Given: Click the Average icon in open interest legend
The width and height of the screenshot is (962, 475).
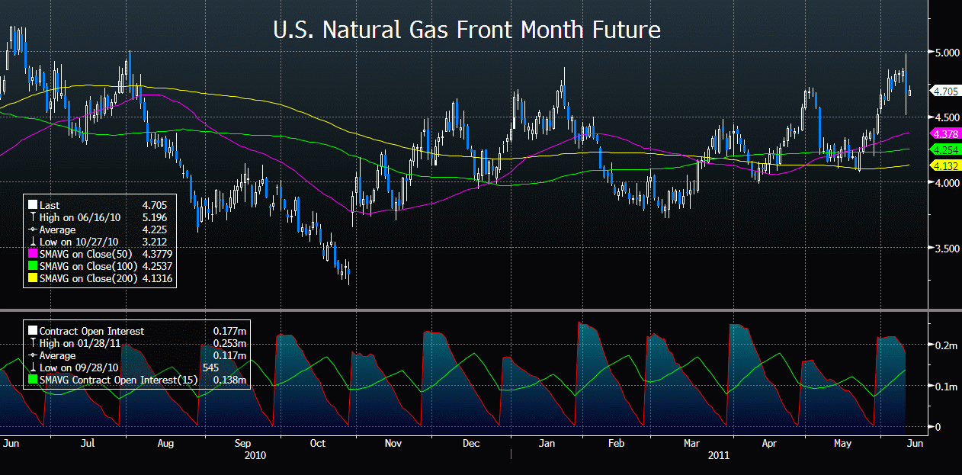Looking at the screenshot, I should coord(32,355).
